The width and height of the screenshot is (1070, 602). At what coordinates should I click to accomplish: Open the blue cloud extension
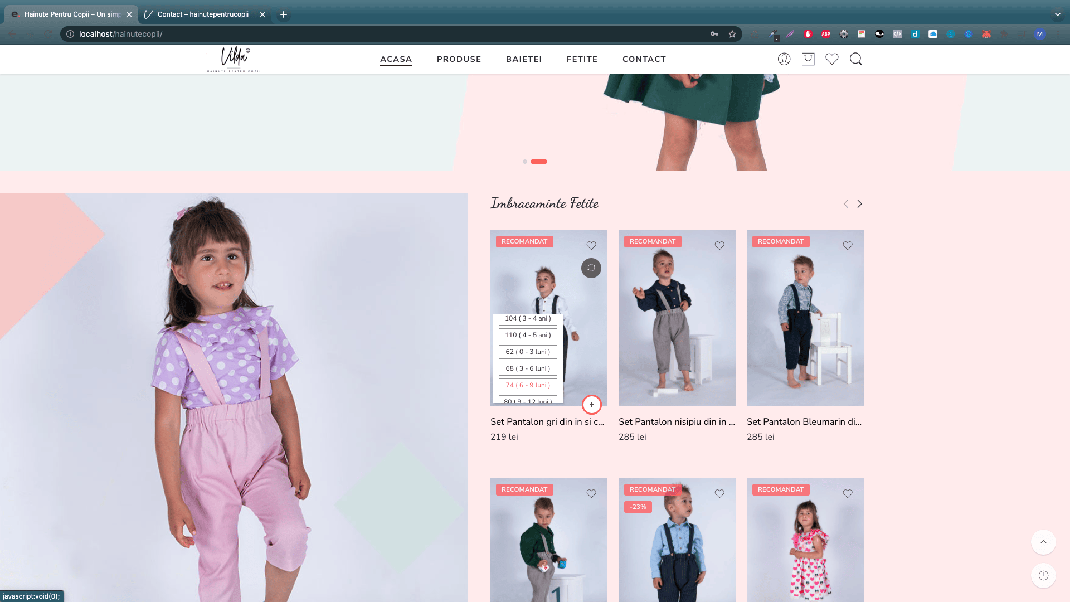pos(933,34)
